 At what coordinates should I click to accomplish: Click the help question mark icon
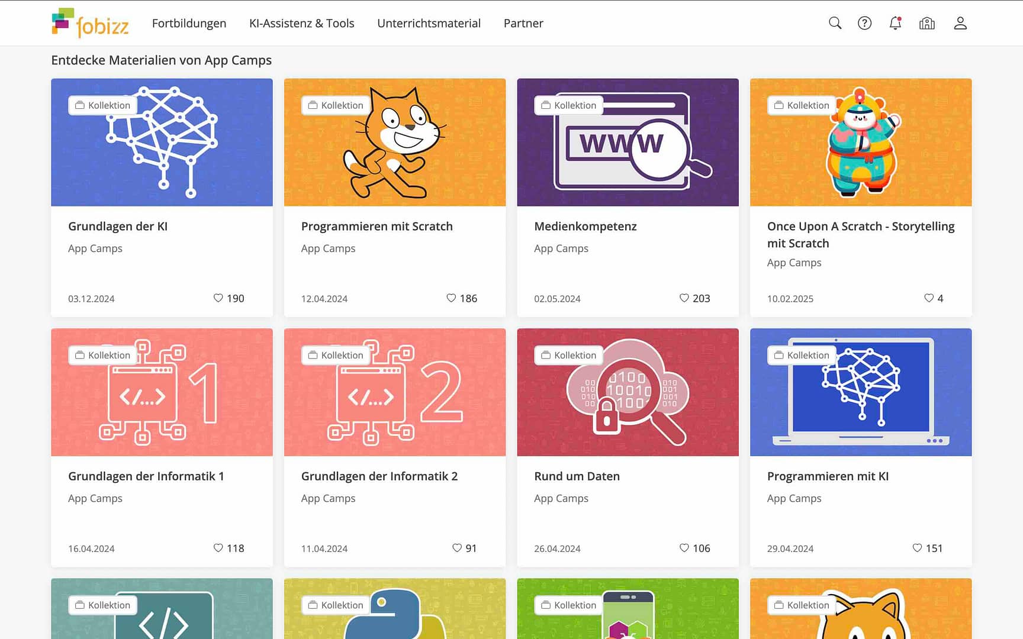point(864,23)
